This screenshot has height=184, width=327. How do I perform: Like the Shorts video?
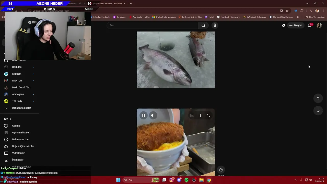221,170
